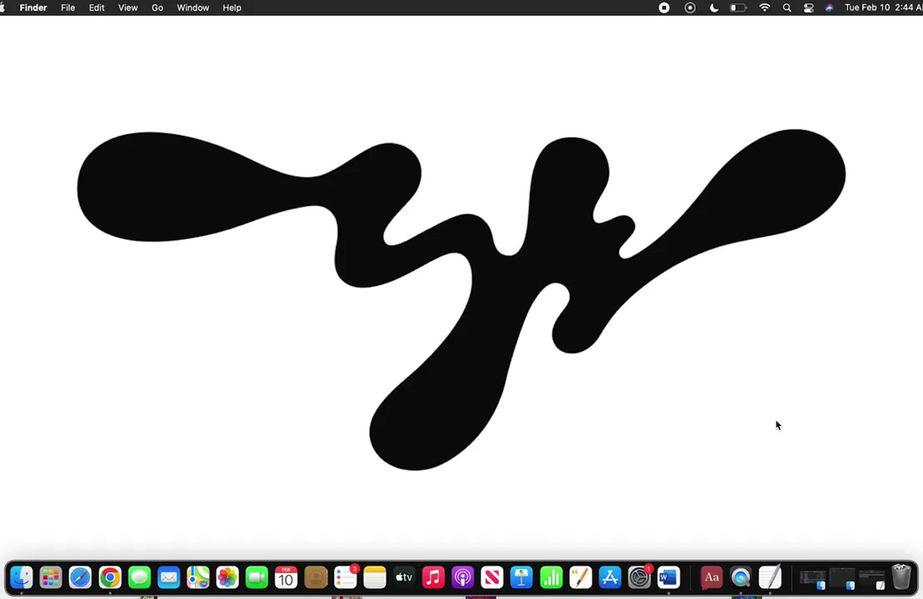This screenshot has height=599, width=923.
Task: Open Spotlight search magnifying glass
Action: 787,8
